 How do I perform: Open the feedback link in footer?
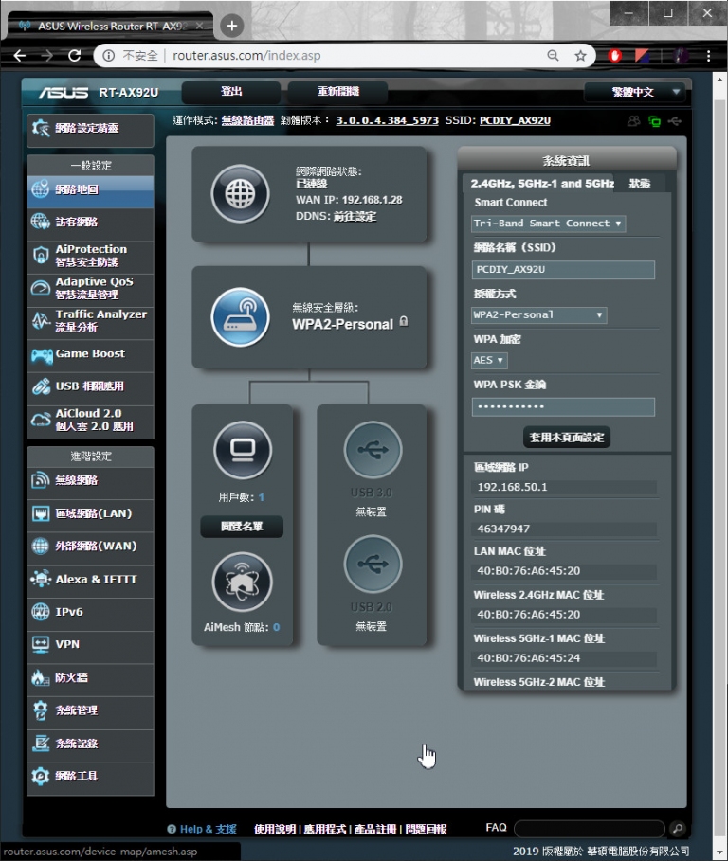426,829
